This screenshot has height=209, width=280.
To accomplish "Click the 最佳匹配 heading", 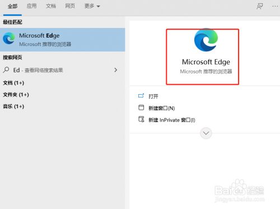I will 12,22.
